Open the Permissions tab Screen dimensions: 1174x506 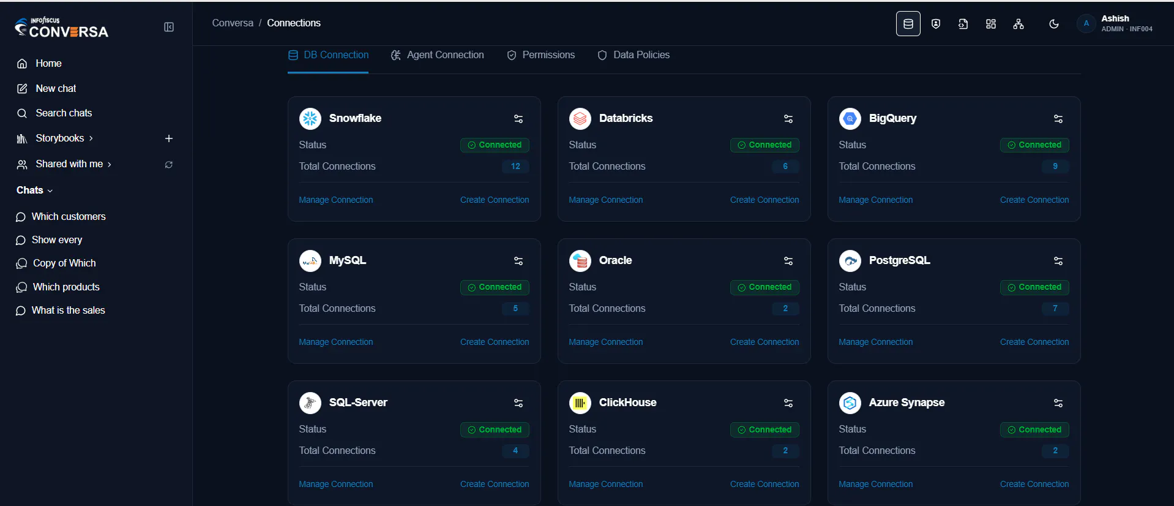click(540, 55)
